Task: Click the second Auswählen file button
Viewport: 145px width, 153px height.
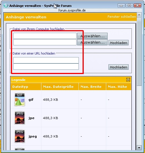Action: (x=92, y=42)
